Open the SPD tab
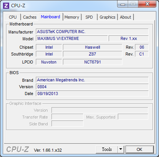159x157 pixels. click(89, 17)
